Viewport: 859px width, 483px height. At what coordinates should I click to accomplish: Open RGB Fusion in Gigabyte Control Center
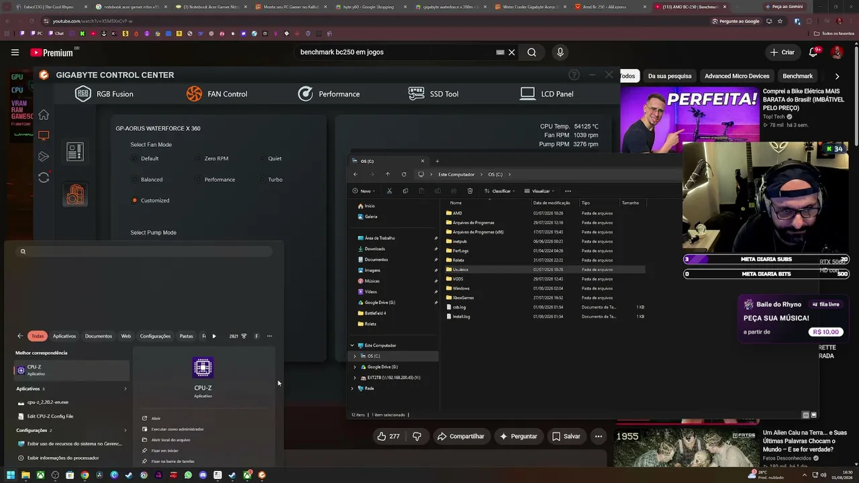click(104, 94)
